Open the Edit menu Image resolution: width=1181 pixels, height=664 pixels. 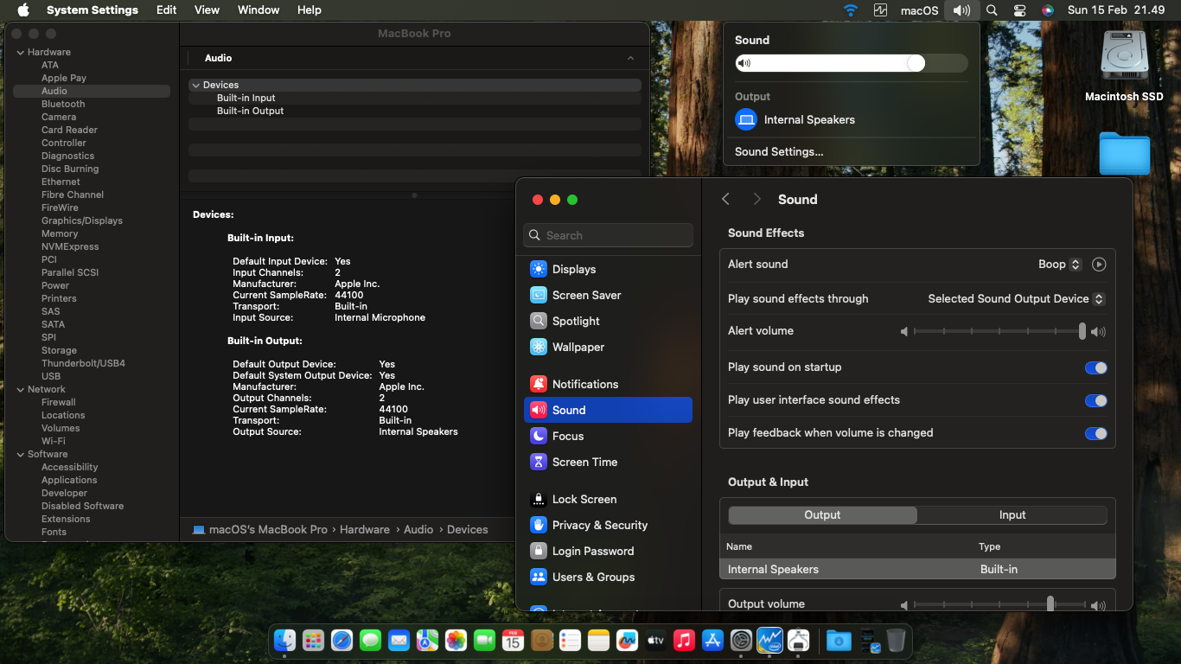point(167,10)
